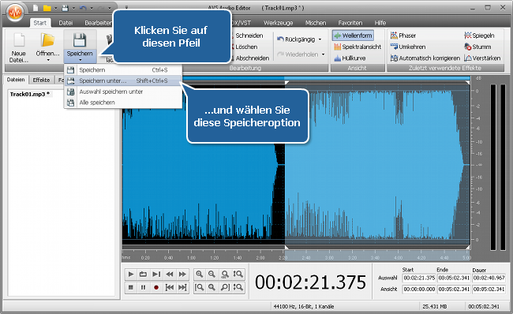Switch view to Spektralansicht
Image resolution: width=513 pixels, height=314 pixels.
pyautogui.click(x=358, y=47)
